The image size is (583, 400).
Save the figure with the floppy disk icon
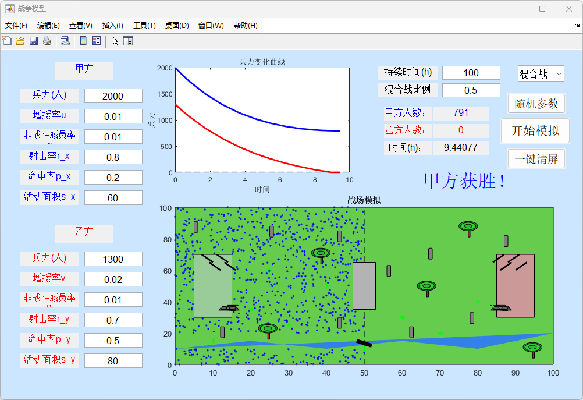(34, 41)
